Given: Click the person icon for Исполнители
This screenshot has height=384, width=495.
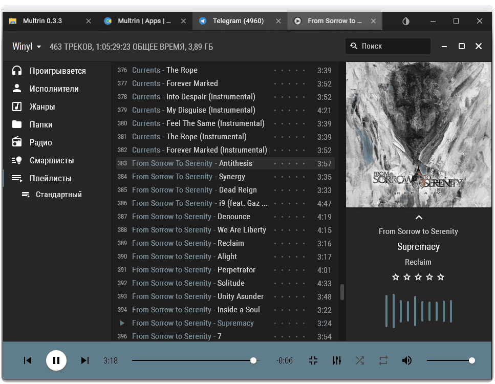Looking at the screenshot, I should 17,89.
